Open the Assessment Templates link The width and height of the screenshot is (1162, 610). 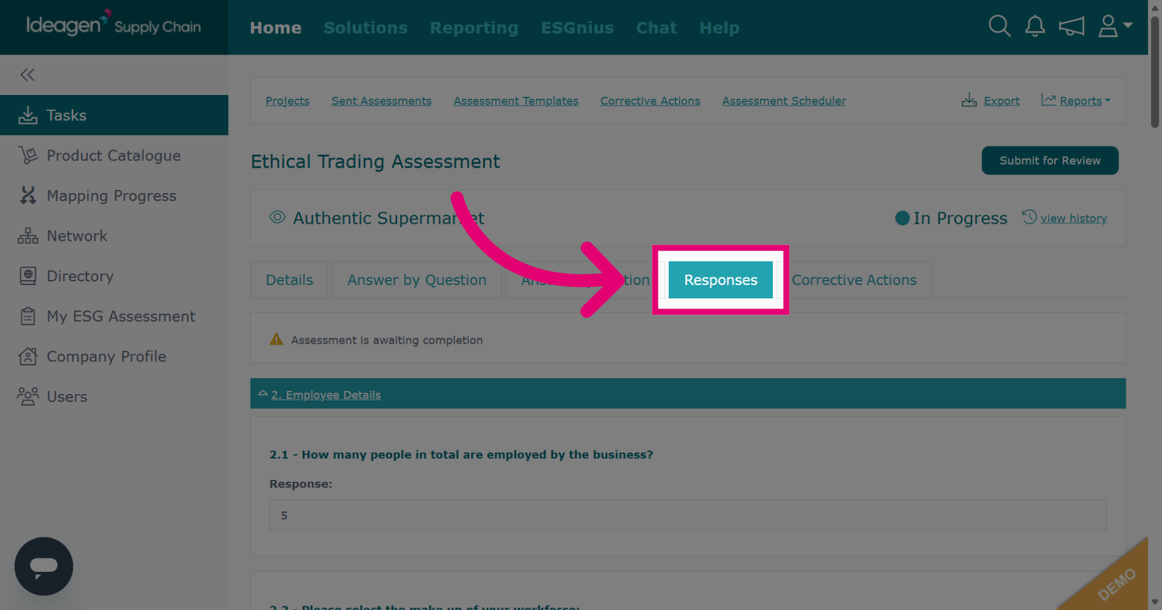516,101
